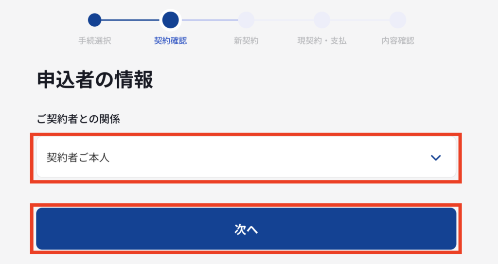Open the ご契約者との関係 dropdown

click(x=246, y=157)
